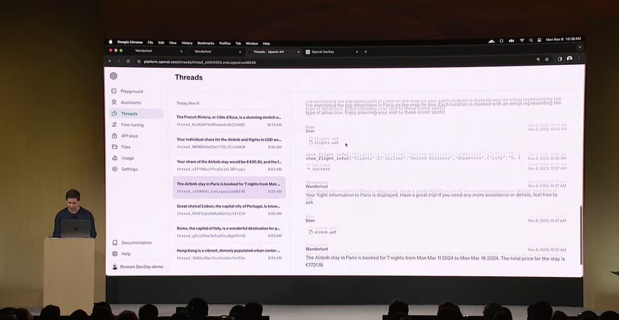619x320 pixels.
Task: Open the Hong Kong thread
Action: tap(229, 254)
